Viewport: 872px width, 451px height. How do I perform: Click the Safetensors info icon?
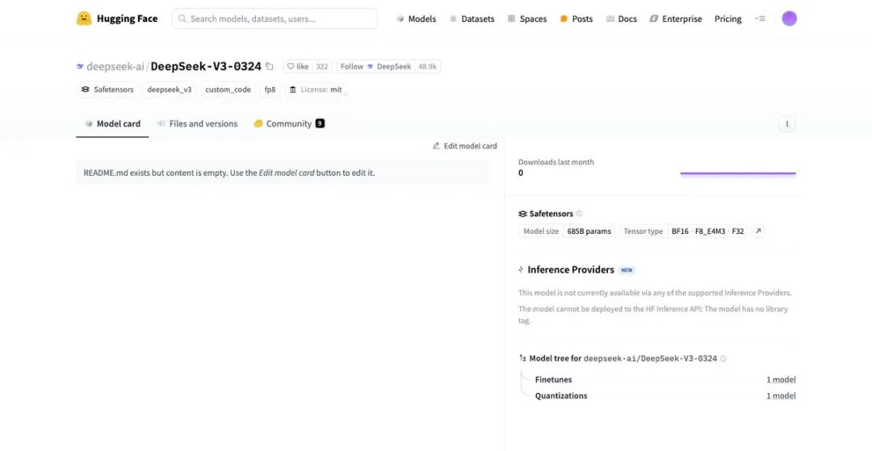579,214
